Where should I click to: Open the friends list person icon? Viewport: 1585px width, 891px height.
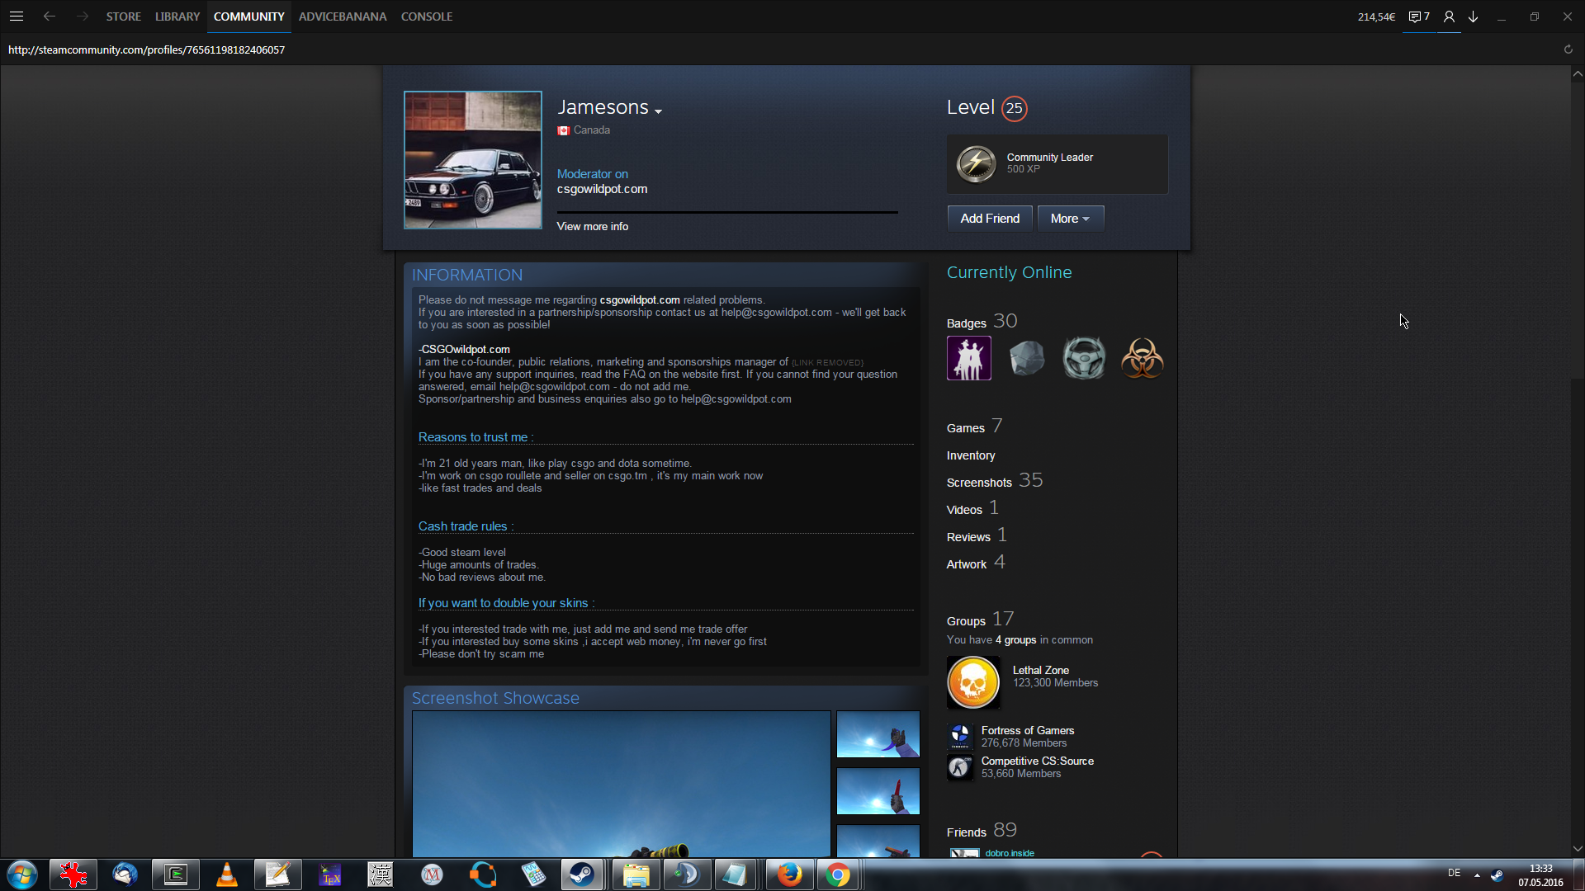pyautogui.click(x=1449, y=16)
